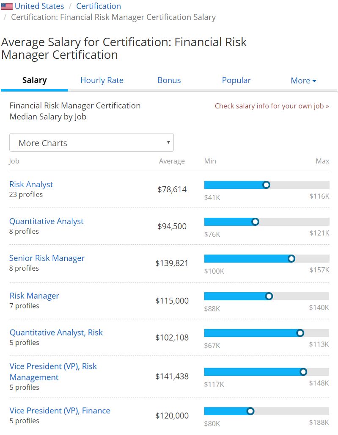The image size is (338, 435).
Task: Open the Risk Analyst job link
Action: pyautogui.click(x=31, y=184)
